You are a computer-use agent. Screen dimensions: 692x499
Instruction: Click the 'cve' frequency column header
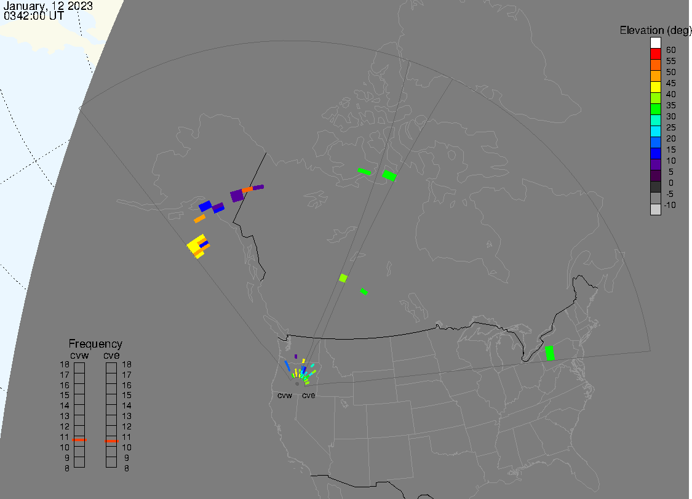pos(111,356)
